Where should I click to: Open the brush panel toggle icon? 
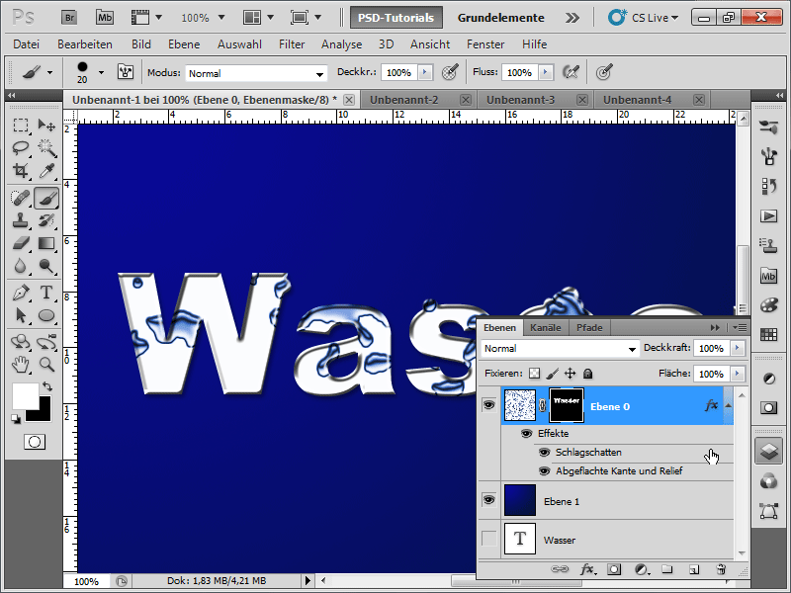tap(126, 72)
